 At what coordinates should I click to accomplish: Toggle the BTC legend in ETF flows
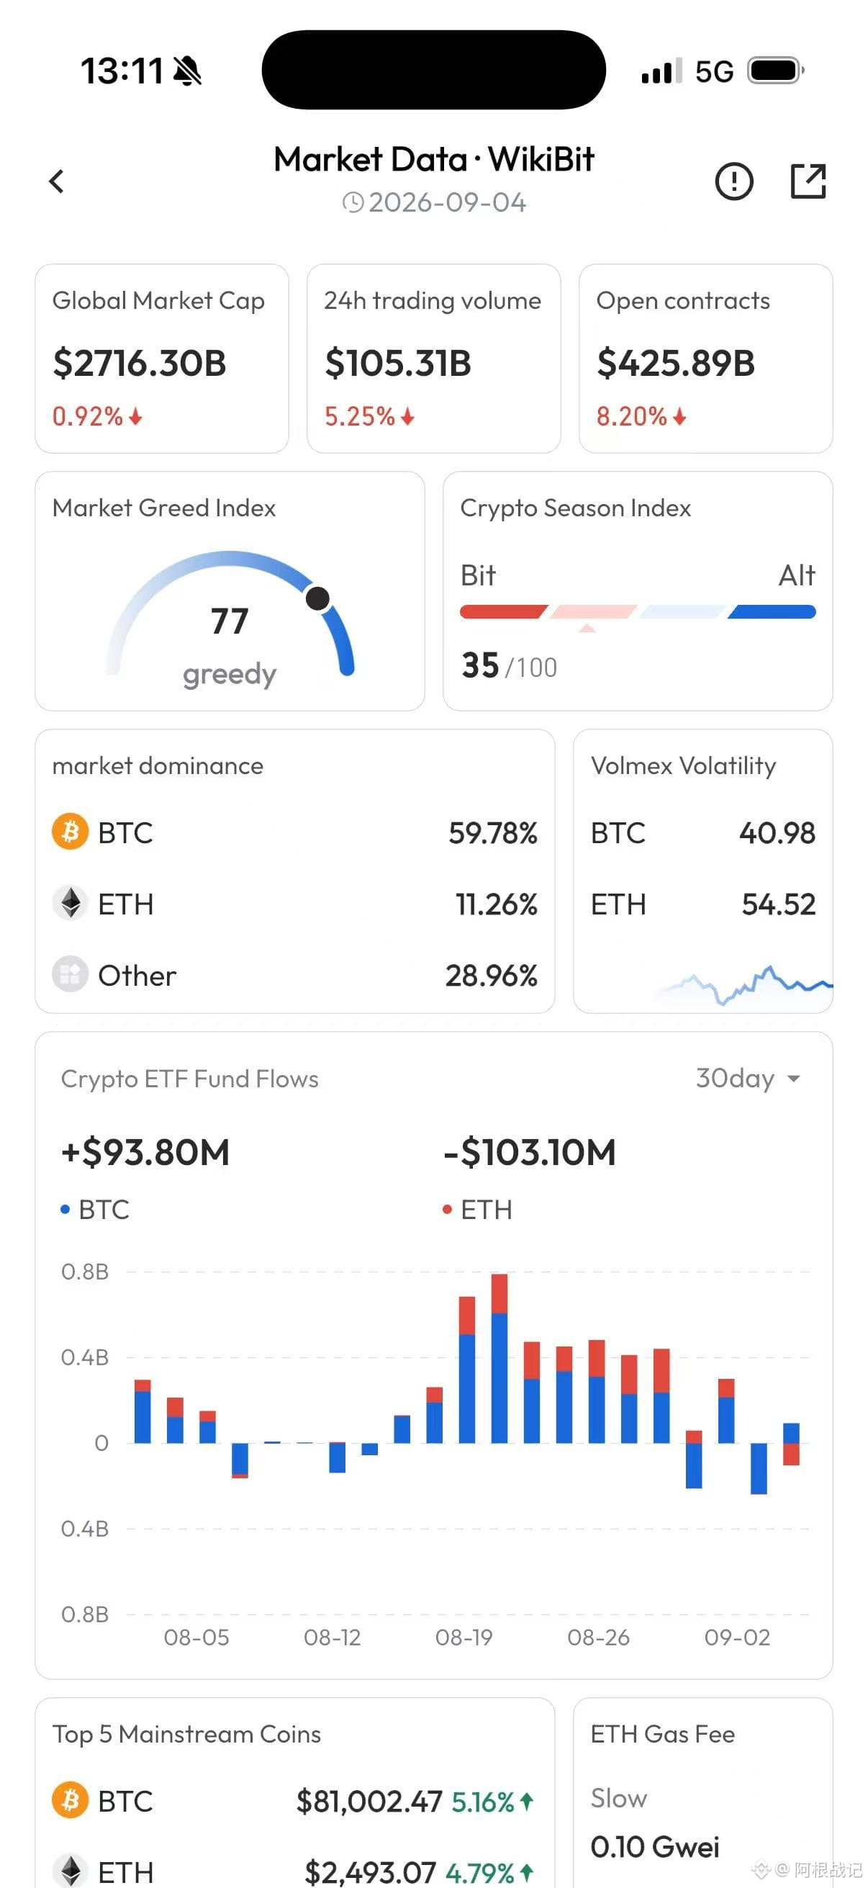[95, 1209]
